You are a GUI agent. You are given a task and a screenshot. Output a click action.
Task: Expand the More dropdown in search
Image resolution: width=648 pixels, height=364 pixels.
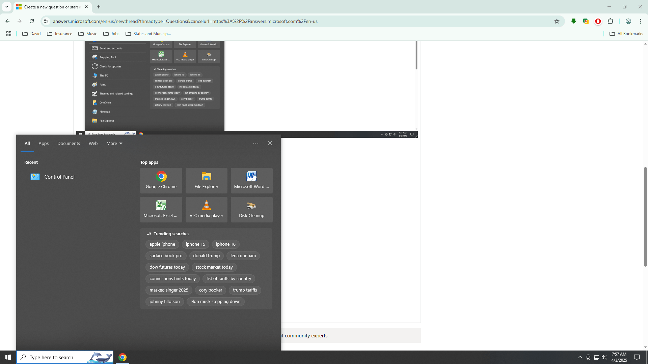pos(114,143)
